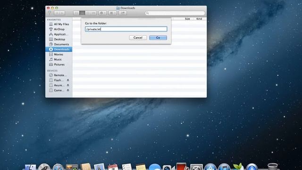Open Finder from the Dock
Viewport: 302px width, 170px height.
coord(30,167)
